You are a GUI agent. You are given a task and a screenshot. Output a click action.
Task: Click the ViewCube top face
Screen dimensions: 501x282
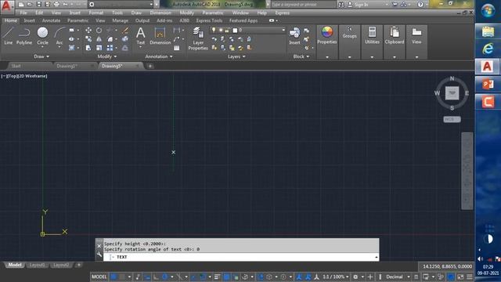(452, 93)
